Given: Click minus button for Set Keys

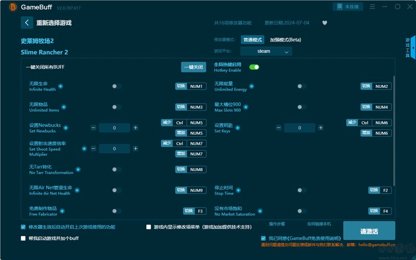Looking at the screenshot, I should point(279,127).
